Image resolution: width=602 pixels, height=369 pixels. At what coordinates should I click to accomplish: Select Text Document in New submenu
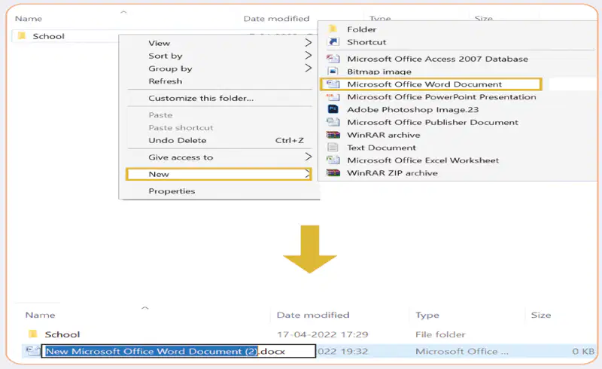click(x=382, y=148)
